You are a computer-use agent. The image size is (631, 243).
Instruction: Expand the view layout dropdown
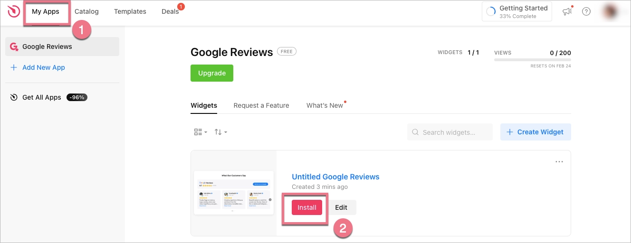[201, 132]
